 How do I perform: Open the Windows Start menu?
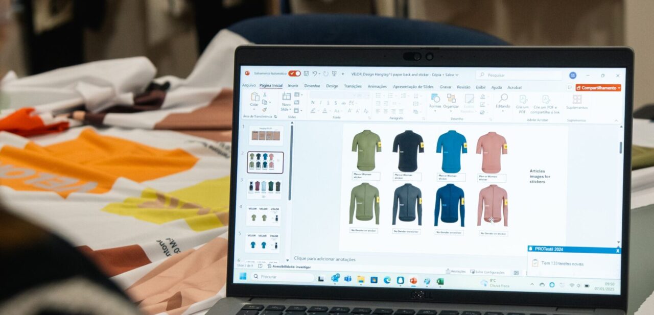tap(243, 277)
